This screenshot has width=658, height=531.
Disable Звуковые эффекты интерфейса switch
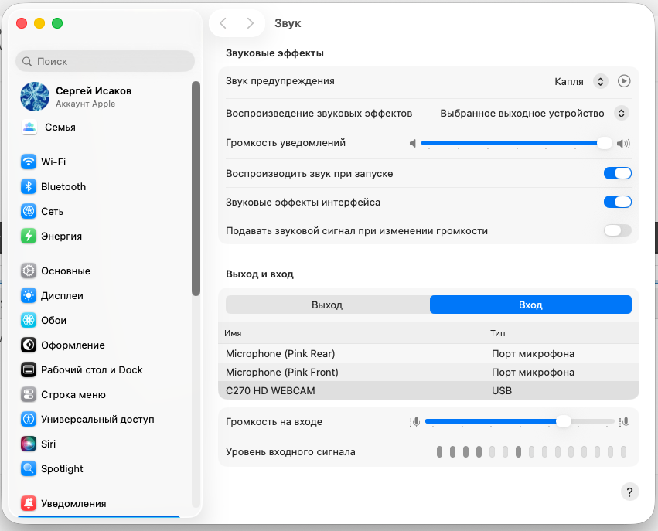pos(617,202)
